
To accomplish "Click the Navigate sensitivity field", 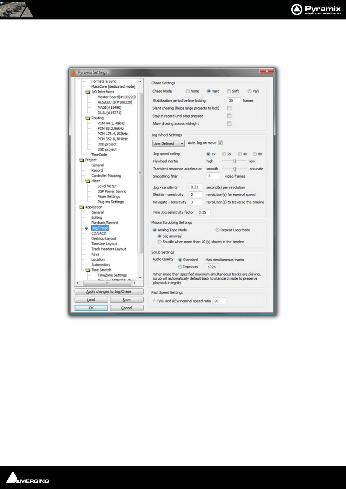I will pos(196,202).
